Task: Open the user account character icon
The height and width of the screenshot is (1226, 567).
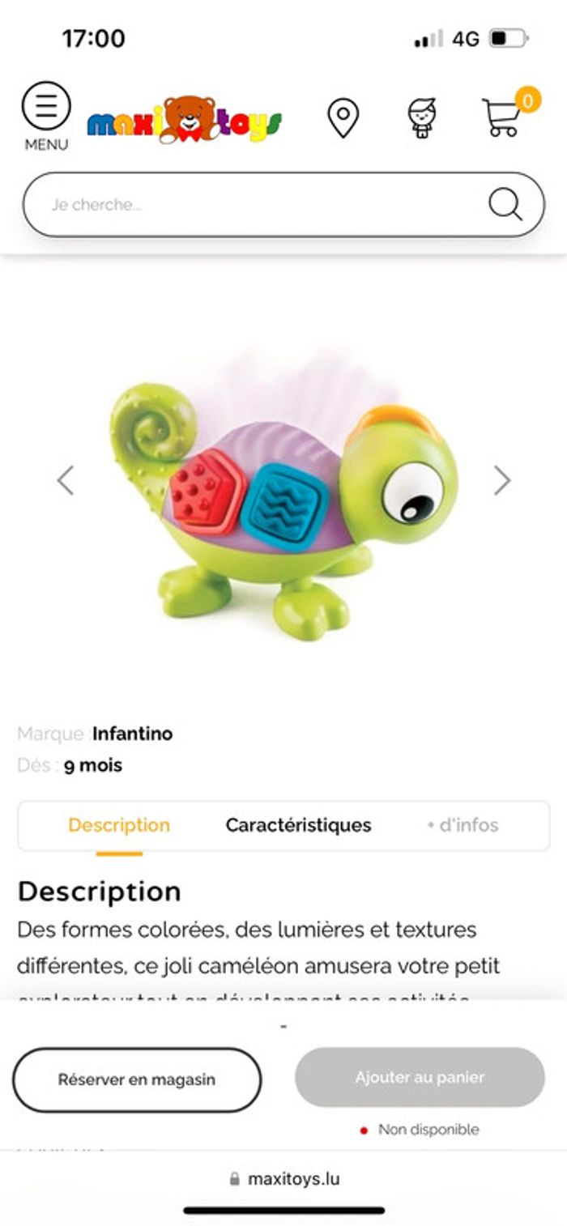Action: point(421,118)
